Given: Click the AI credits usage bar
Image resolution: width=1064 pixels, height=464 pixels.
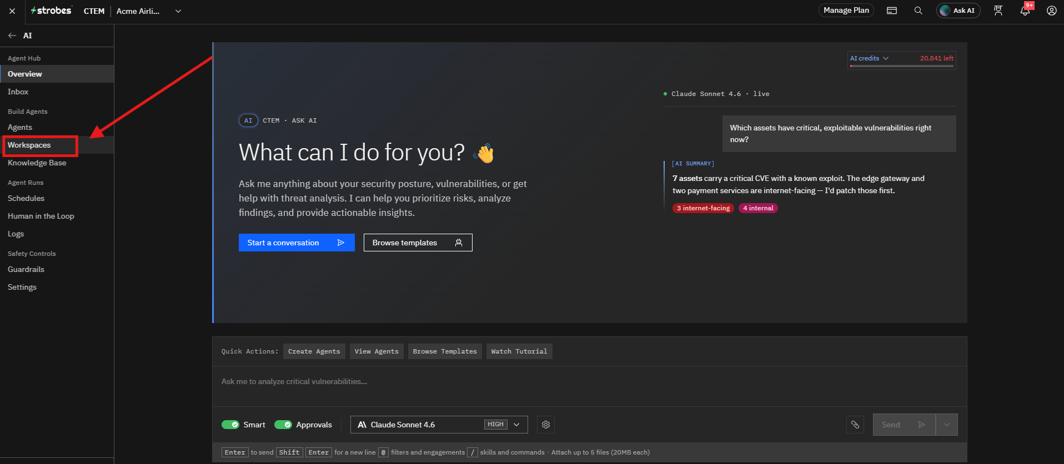Looking at the screenshot, I should coord(902,66).
